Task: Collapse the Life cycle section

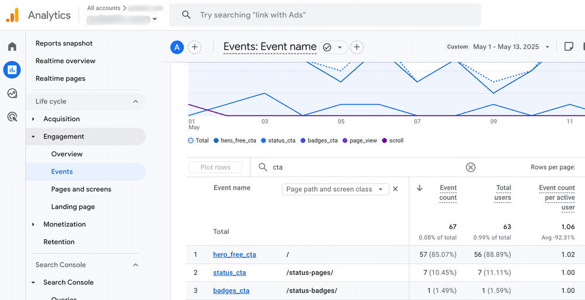Action: (136, 101)
